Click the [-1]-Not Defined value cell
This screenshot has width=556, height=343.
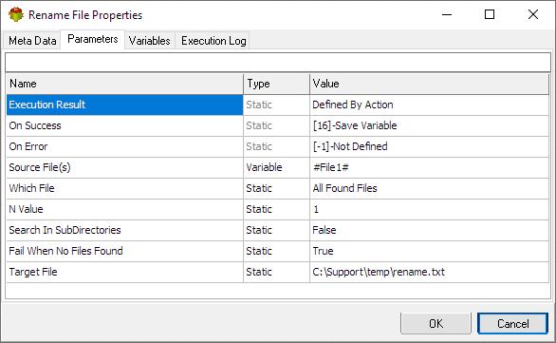point(429,146)
